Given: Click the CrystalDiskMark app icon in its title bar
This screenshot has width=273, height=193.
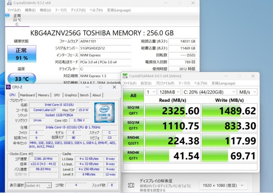Looking at the screenshot, I should [125, 76].
